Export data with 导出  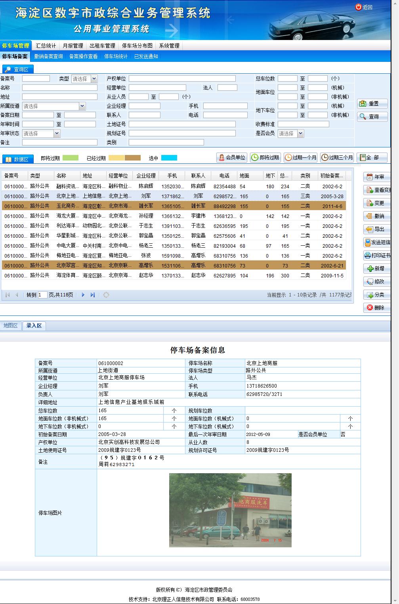pyautogui.click(x=377, y=229)
